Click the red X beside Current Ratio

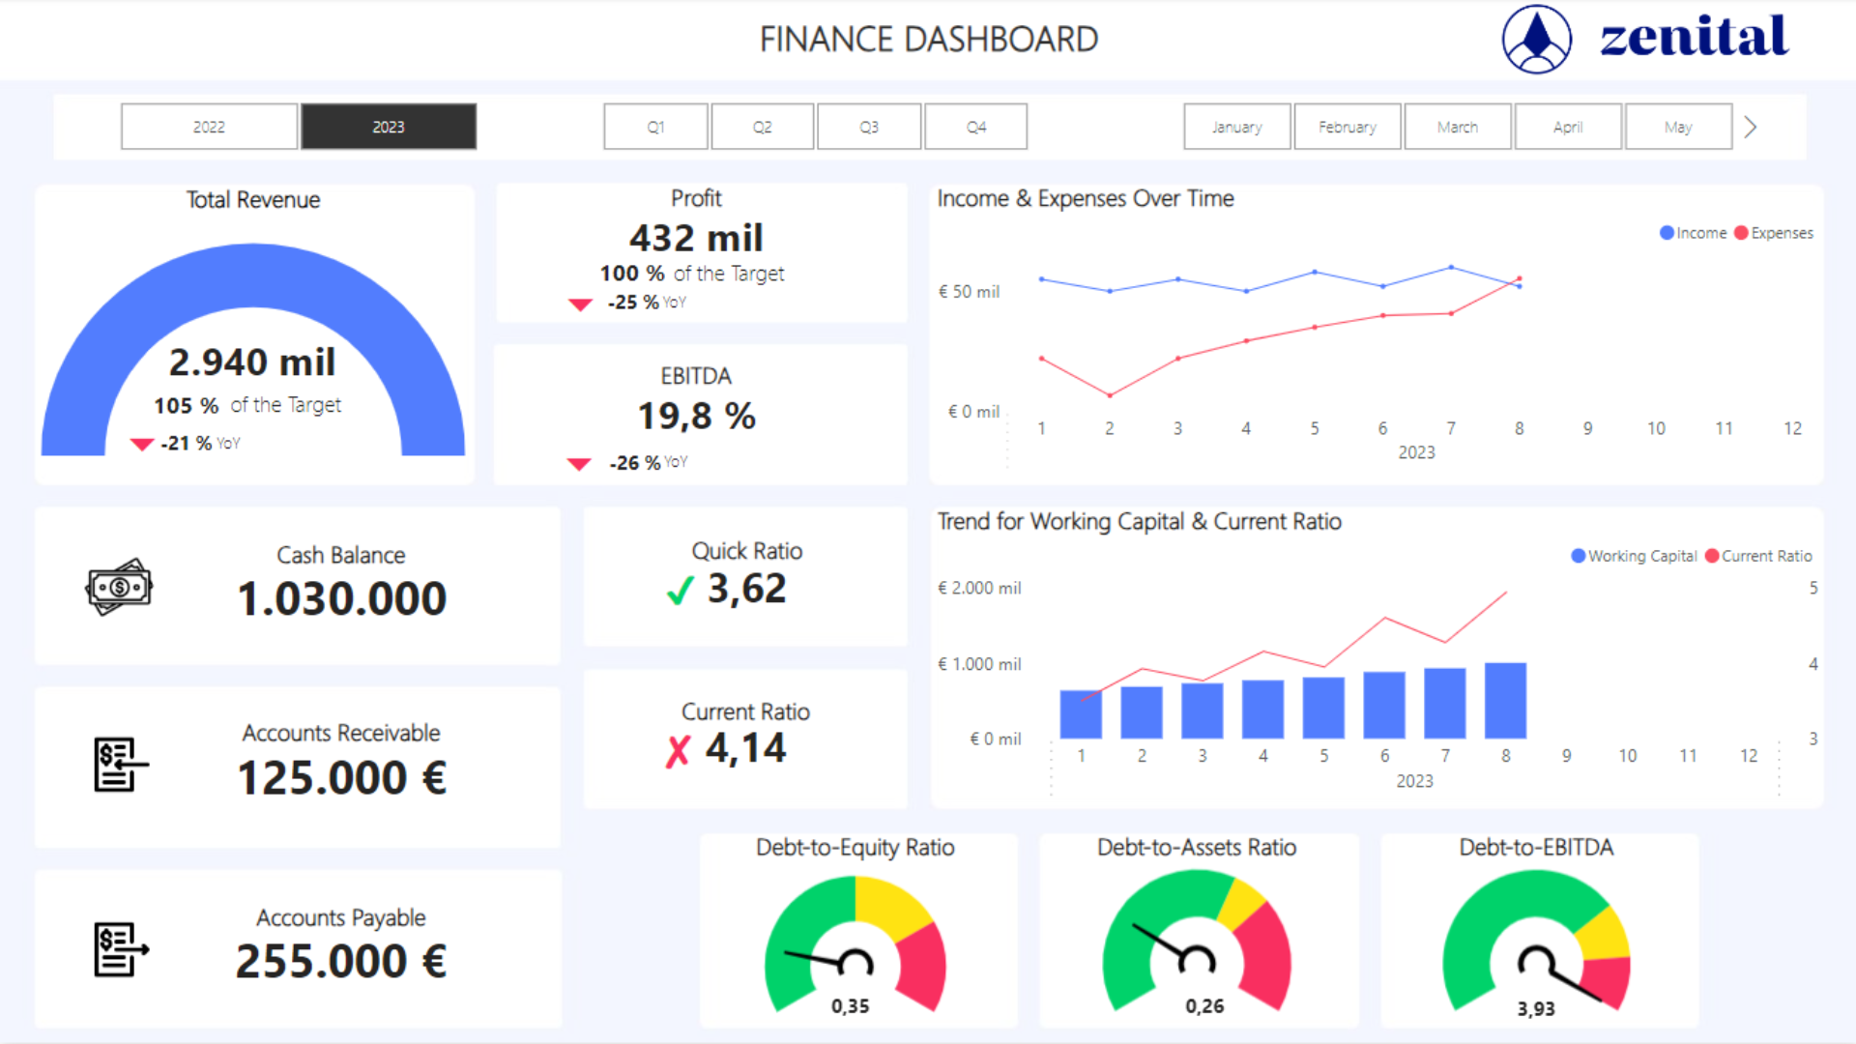tap(678, 750)
